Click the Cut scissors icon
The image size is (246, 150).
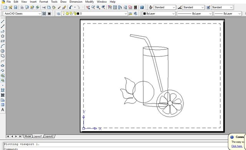[x=44, y=7]
